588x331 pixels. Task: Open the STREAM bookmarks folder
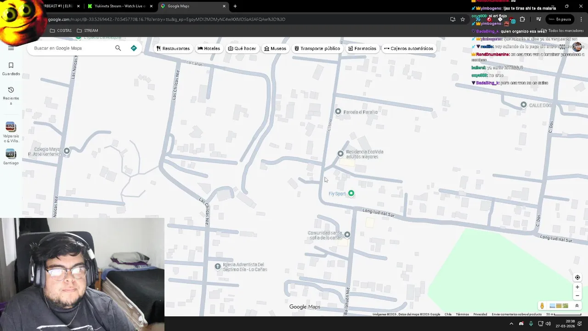(x=87, y=31)
